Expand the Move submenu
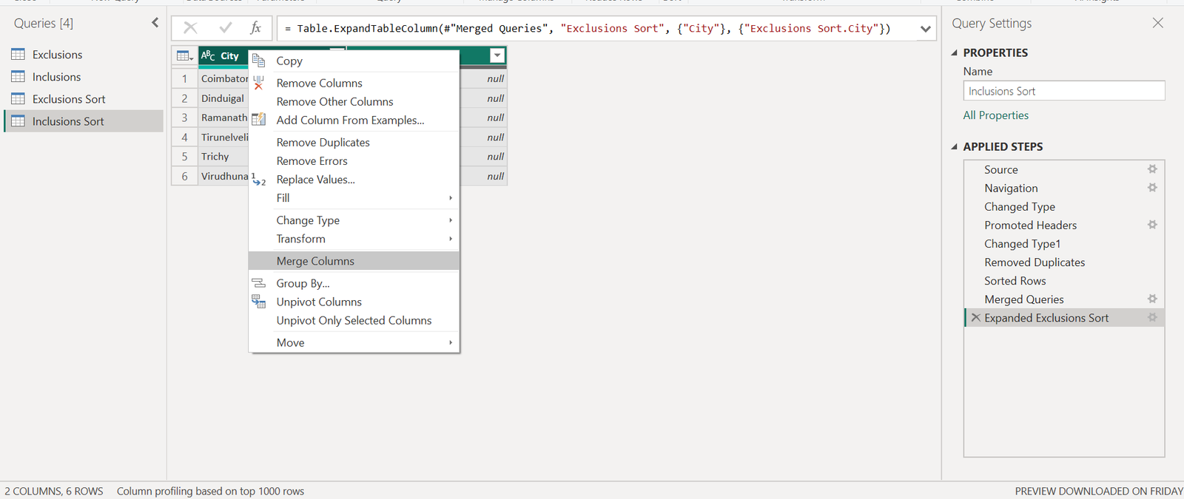 point(354,343)
